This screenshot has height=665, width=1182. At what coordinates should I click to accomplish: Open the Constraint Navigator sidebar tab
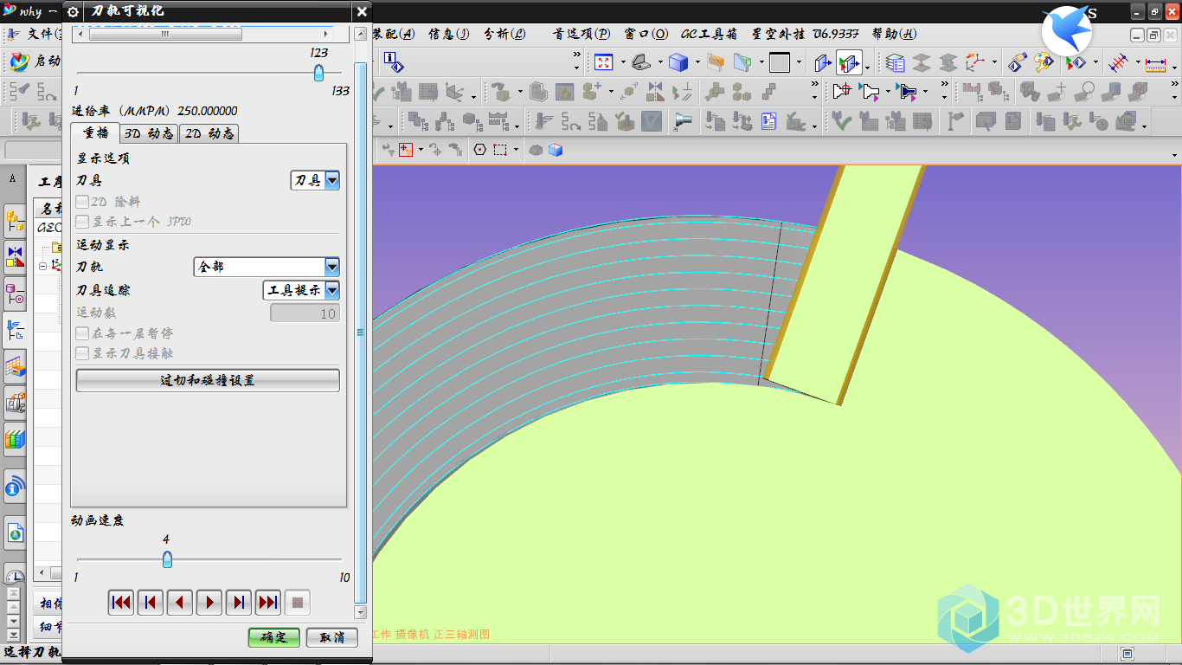click(15, 256)
